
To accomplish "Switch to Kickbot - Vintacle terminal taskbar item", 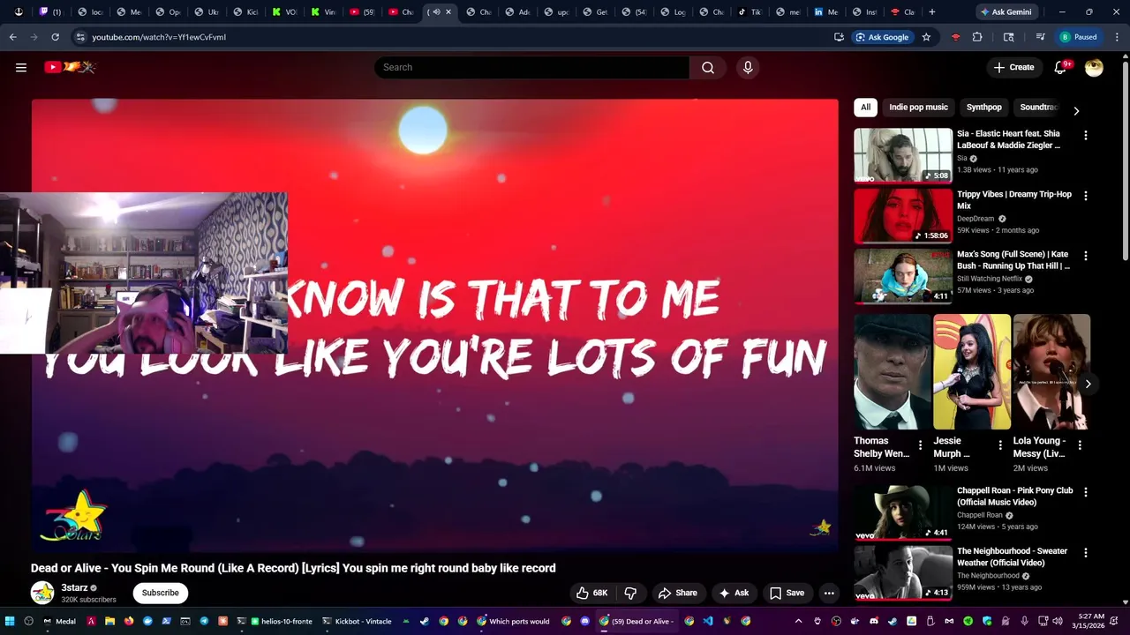I will [x=357, y=621].
